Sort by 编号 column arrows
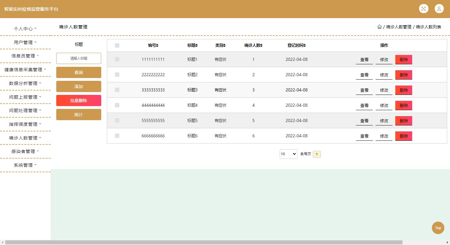The width and height of the screenshot is (450, 245). pyautogui.click(x=157, y=46)
